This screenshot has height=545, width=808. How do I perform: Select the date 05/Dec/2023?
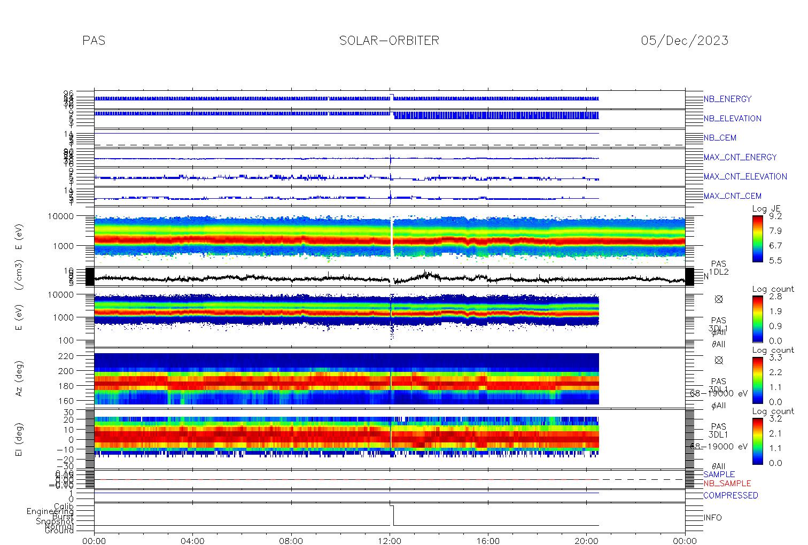[685, 41]
